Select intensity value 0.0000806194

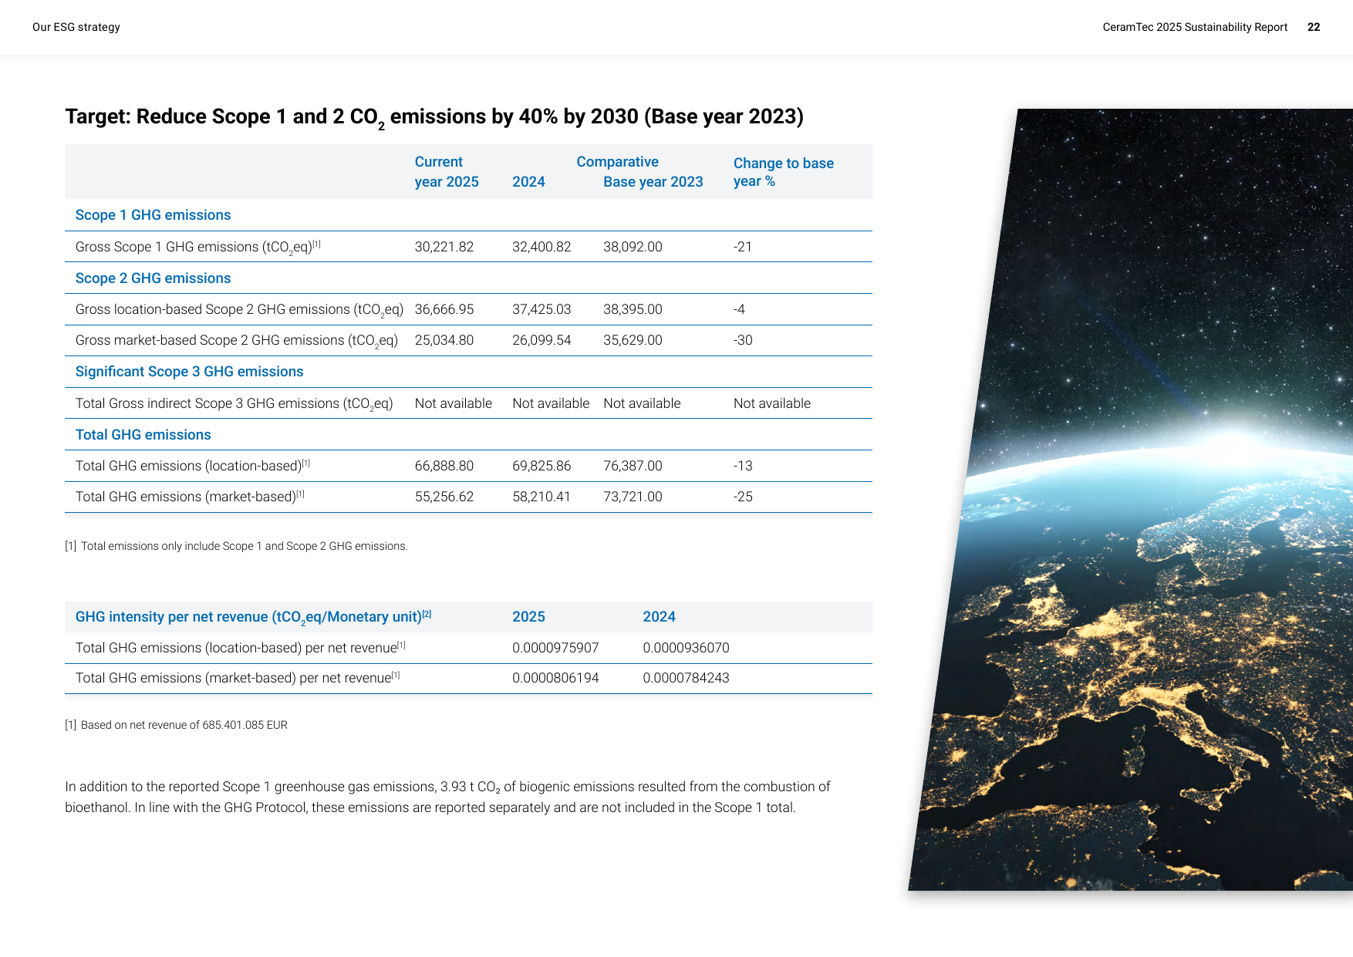(x=555, y=678)
